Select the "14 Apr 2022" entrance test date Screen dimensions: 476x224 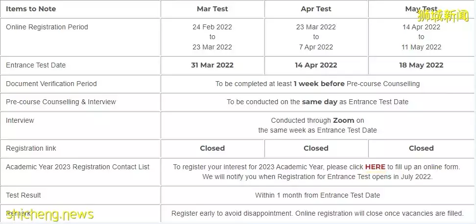316,65
